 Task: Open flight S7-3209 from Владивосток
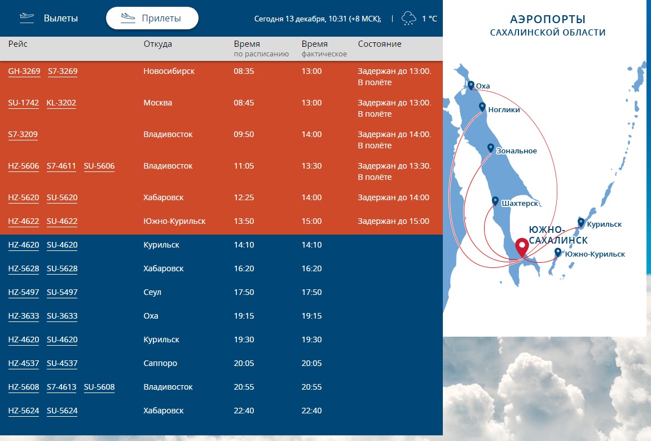point(23,135)
